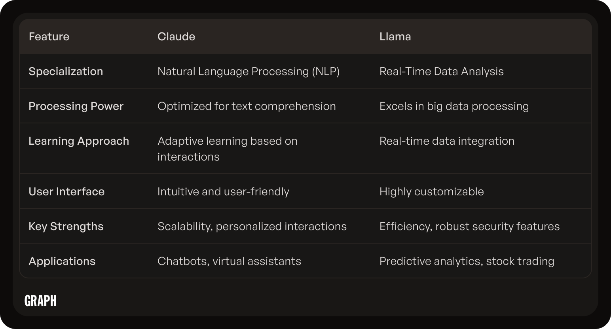Image resolution: width=611 pixels, height=329 pixels.
Task: Select the Llama column header
Action: click(395, 36)
